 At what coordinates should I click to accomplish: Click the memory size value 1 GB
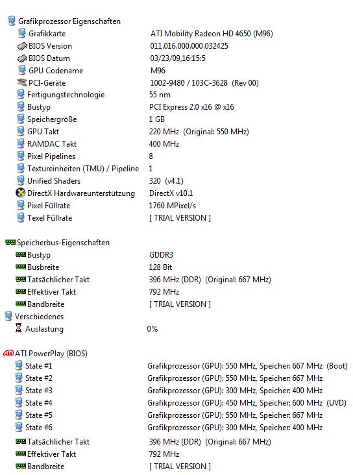[x=156, y=119]
